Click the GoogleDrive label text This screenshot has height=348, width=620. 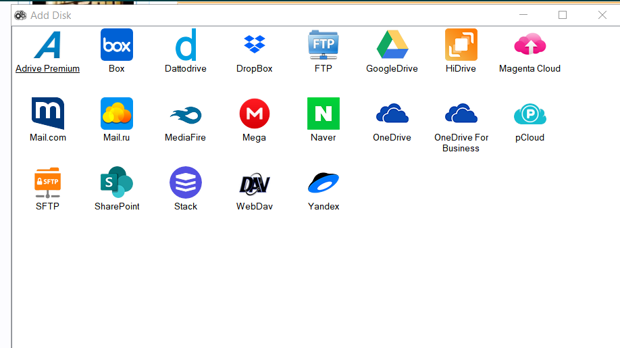(x=392, y=69)
